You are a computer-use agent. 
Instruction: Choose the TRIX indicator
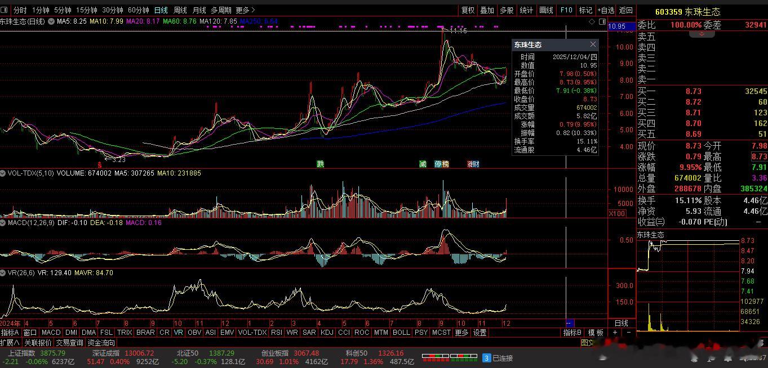pyautogui.click(x=124, y=333)
